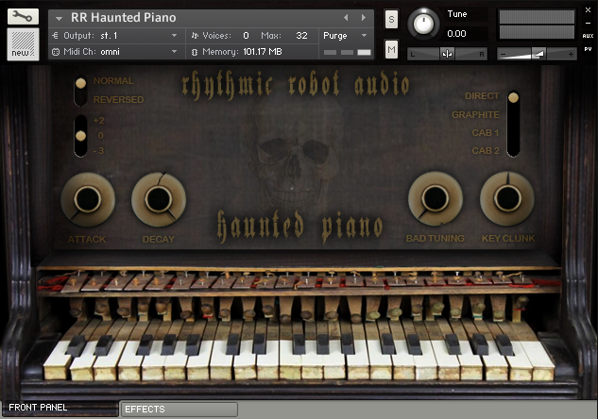Click the output level meter display
Screen dimensions: 598x419
click(x=537, y=25)
